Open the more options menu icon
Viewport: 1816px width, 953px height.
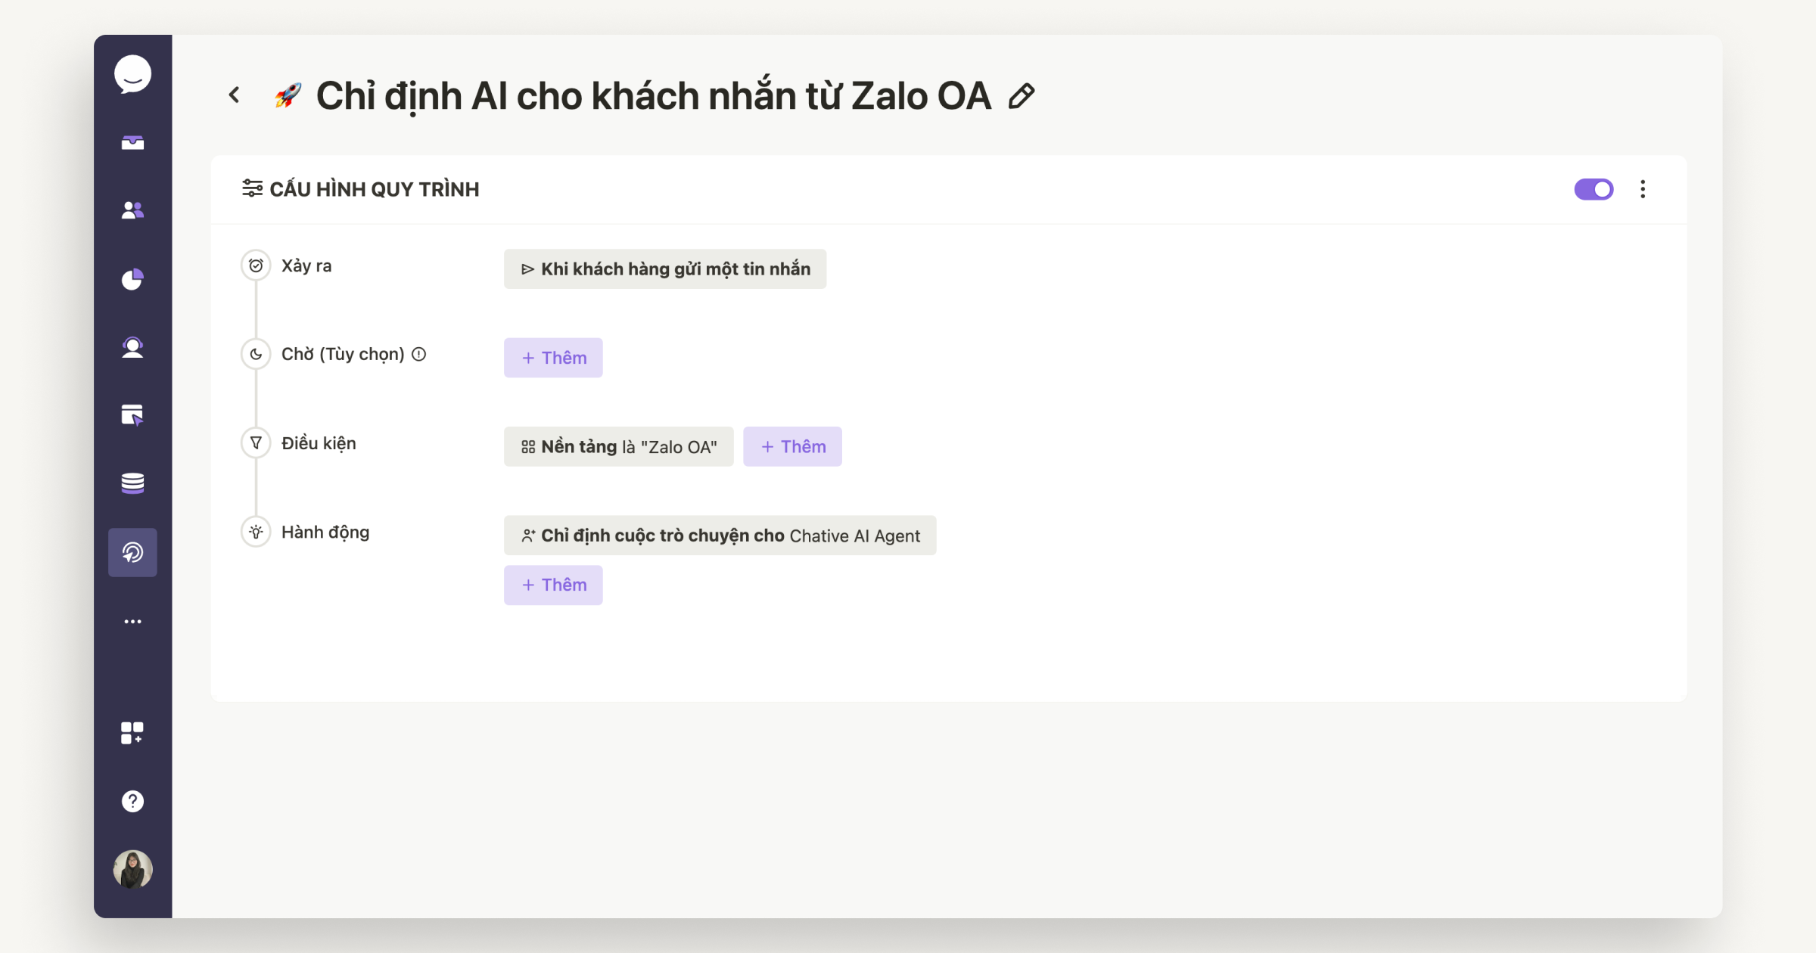click(x=1643, y=188)
